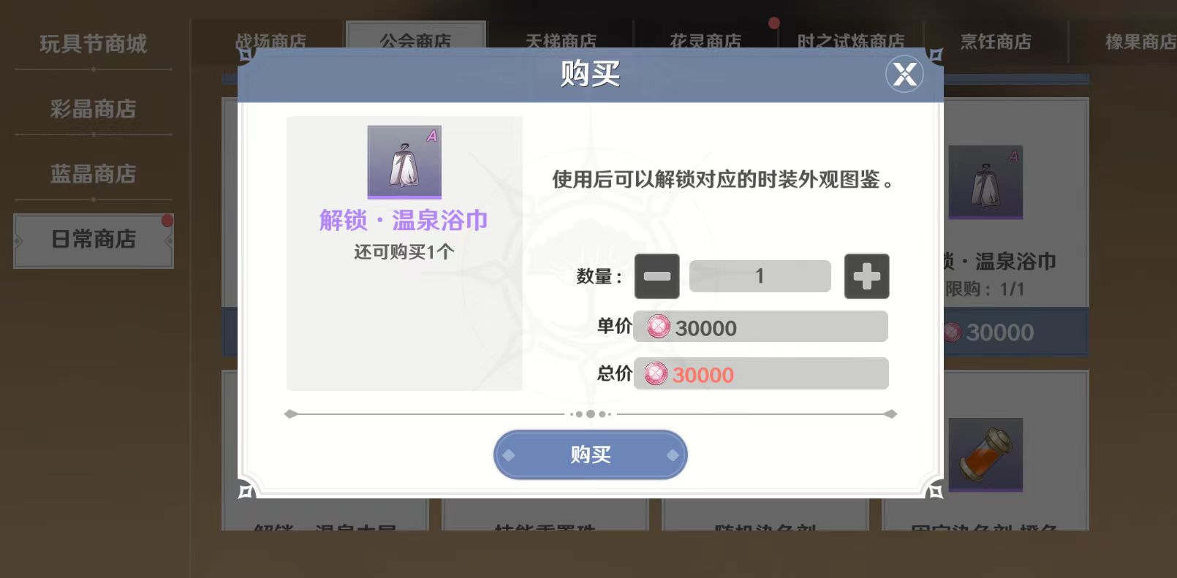Image resolution: width=1177 pixels, height=578 pixels.
Task: Increase quantity with the plus button
Action: pos(866,276)
